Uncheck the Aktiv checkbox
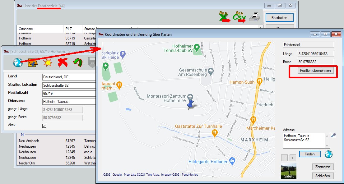Viewport: 344px width, 184px height. click(x=44, y=126)
